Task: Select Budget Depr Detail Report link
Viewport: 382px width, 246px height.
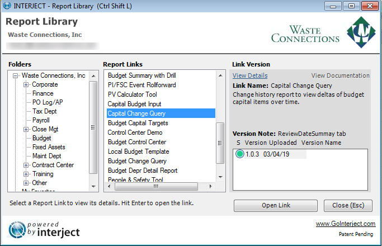Action: coord(143,171)
